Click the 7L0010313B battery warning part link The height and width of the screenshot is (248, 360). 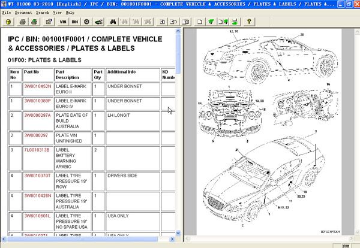37,149
